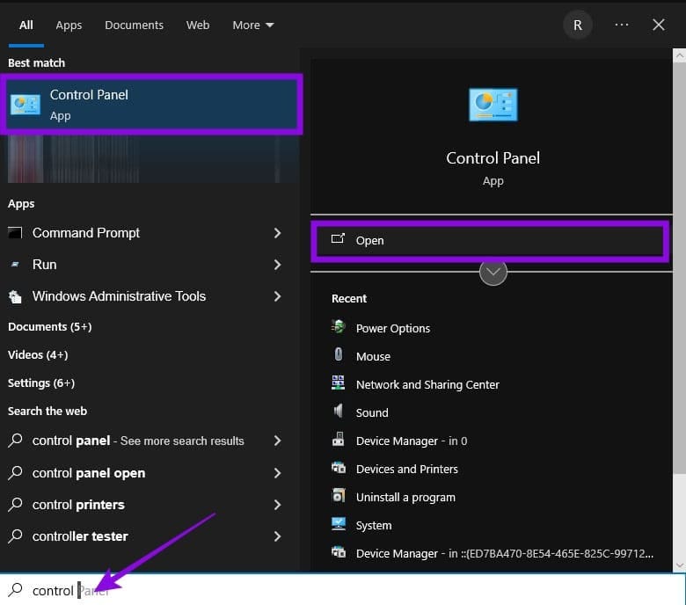Open recent Device Manager - in 0
Screen dimensions: 686x605
[412, 441]
